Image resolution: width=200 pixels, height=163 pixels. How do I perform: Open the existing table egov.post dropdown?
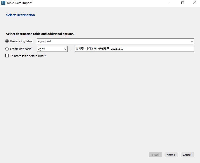(x=115, y=41)
